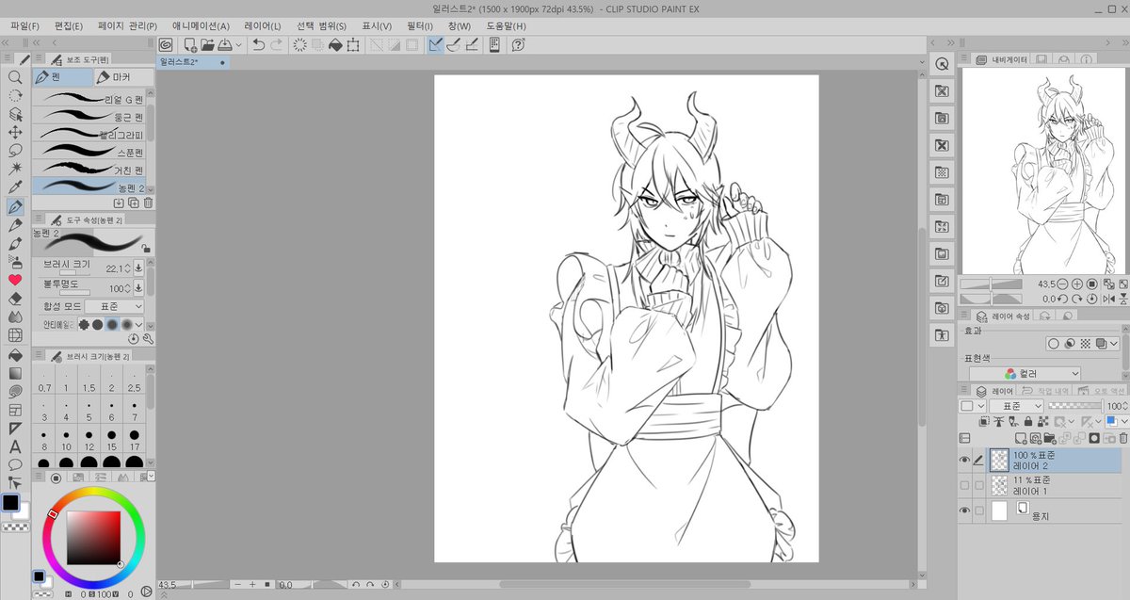The height and width of the screenshot is (600, 1130).
Task: Select the 스푼펜 brush
Action: pos(89,152)
